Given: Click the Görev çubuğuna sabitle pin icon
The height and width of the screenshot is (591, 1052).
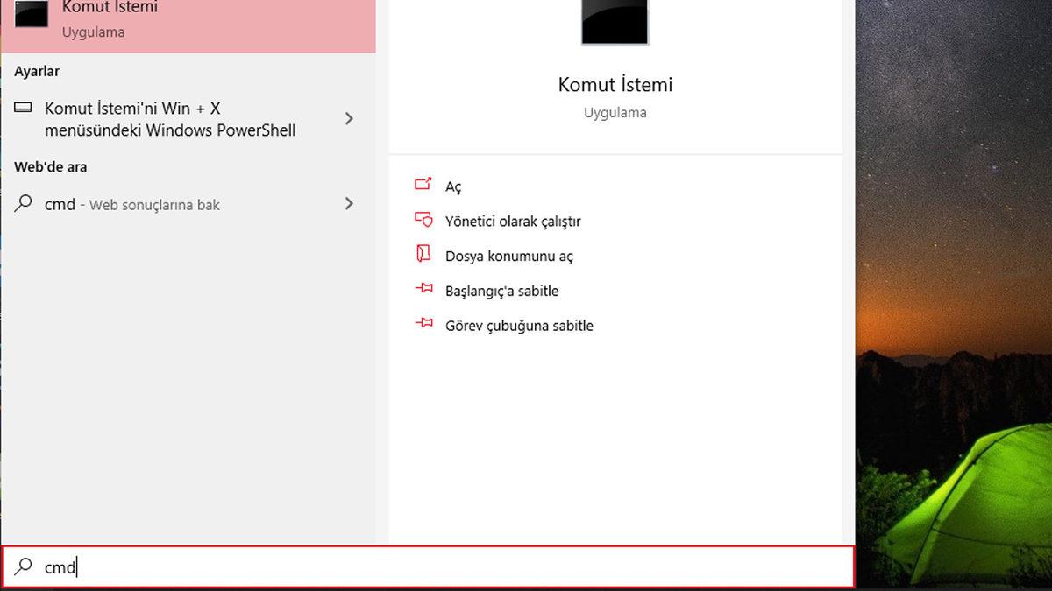Looking at the screenshot, I should pyautogui.click(x=423, y=324).
